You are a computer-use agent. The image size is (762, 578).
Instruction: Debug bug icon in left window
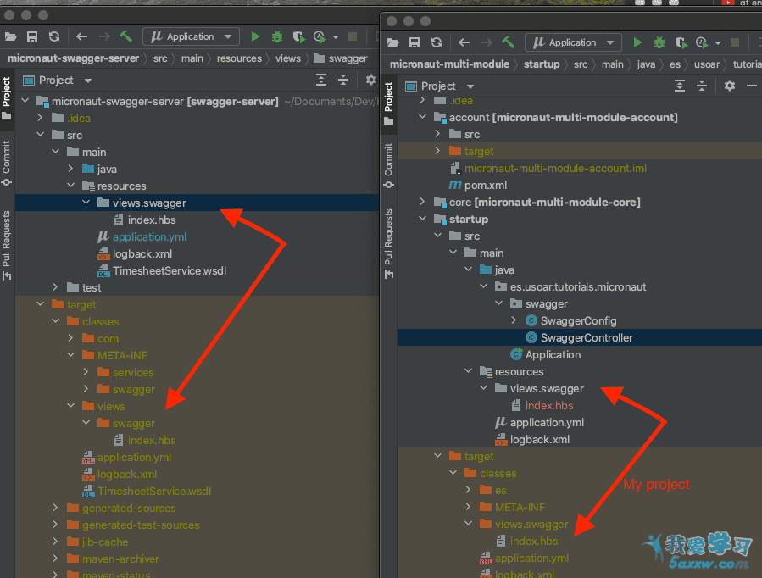(277, 36)
